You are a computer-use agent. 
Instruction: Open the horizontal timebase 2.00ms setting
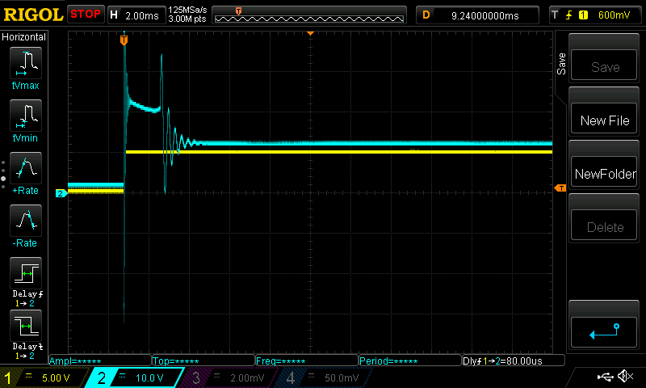tap(136, 15)
